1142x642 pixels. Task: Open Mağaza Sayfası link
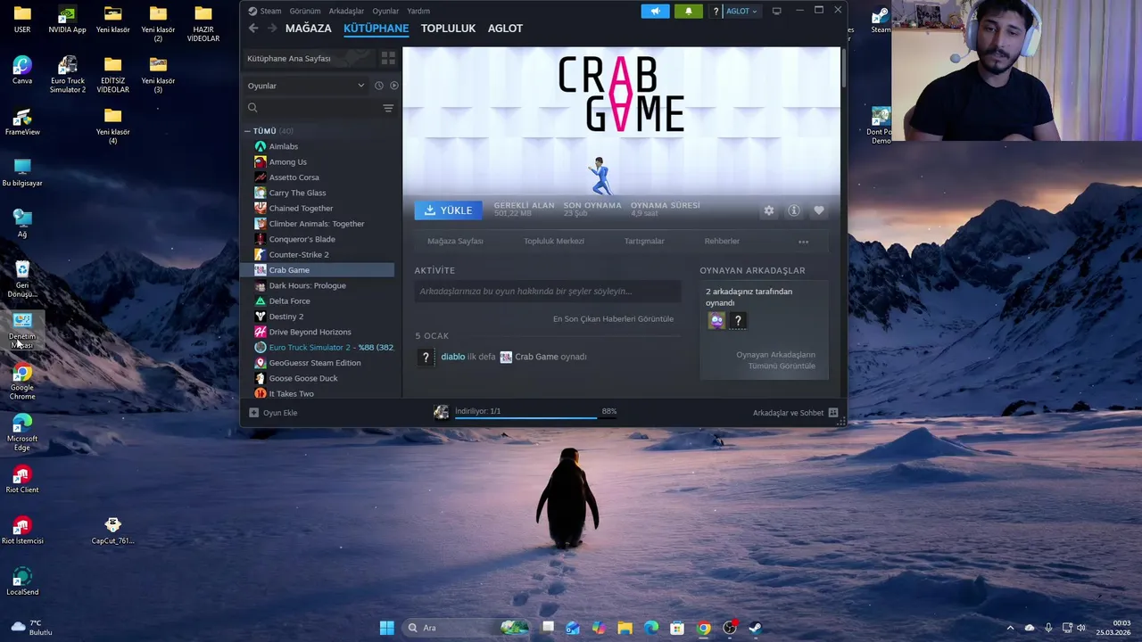455,242
